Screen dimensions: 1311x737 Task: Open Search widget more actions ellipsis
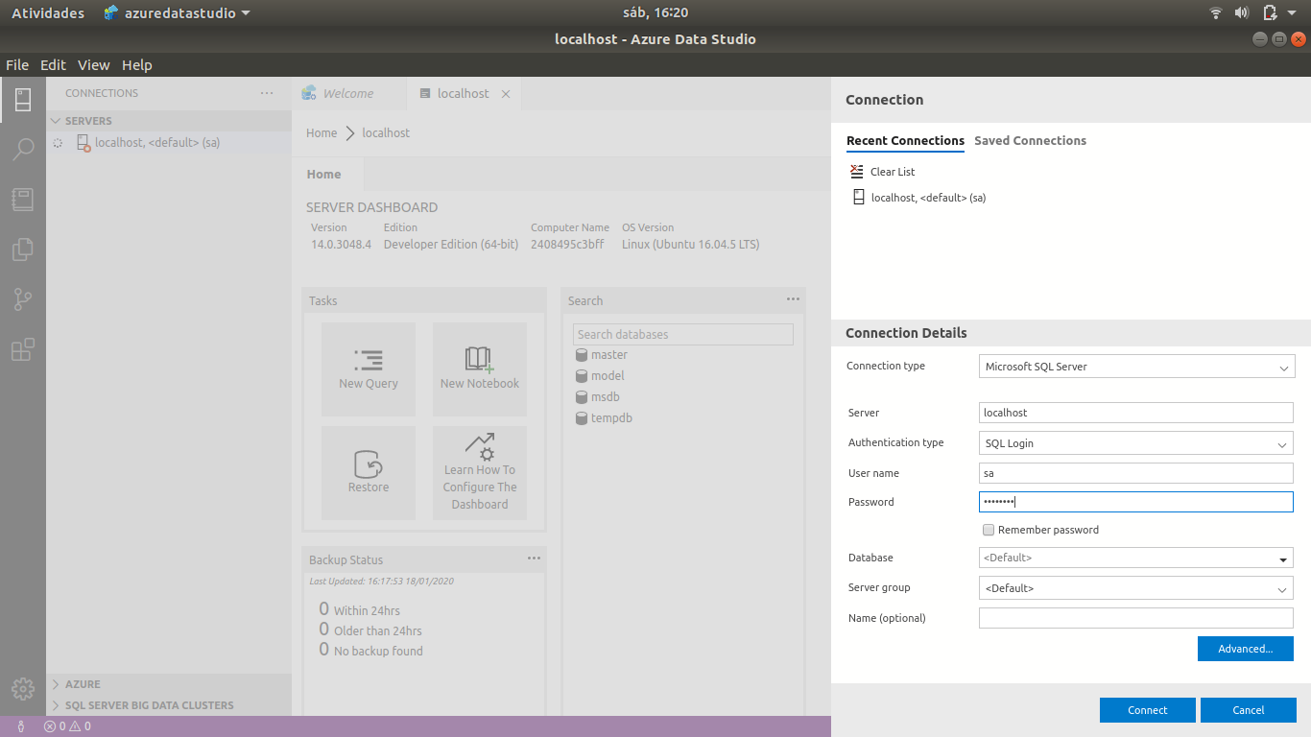(x=793, y=299)
